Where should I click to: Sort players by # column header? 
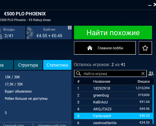coord(79,81)
